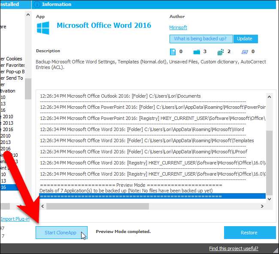
Task: Open the Import Plug-in link
Action: (x=15, y=219)
